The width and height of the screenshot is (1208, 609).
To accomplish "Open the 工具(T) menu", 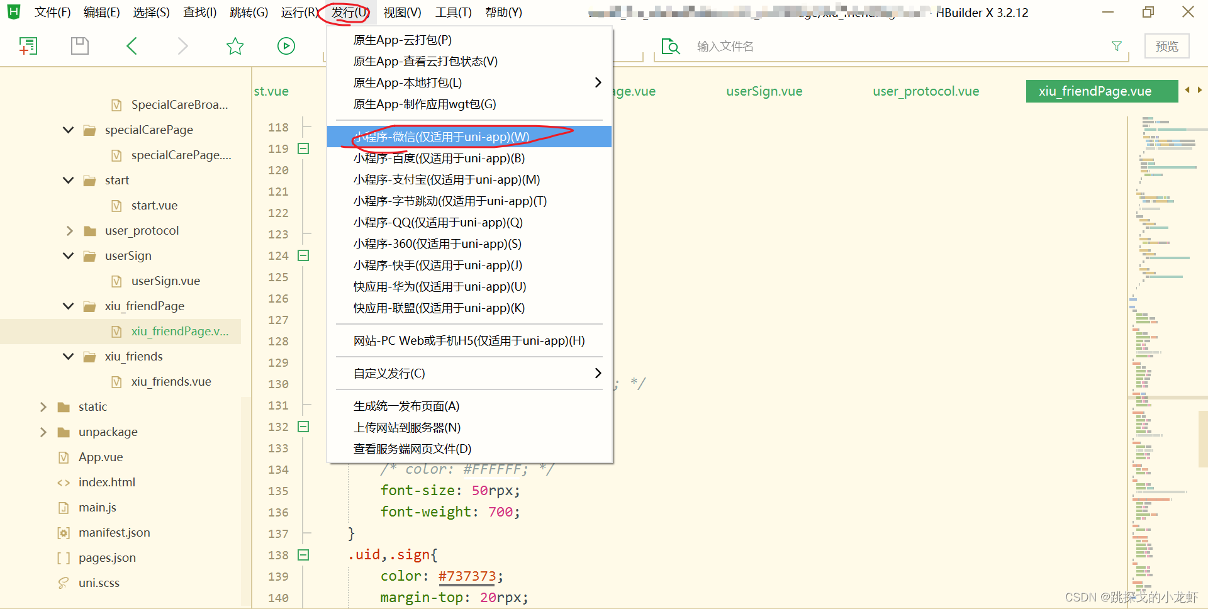I will click(453, 12).
